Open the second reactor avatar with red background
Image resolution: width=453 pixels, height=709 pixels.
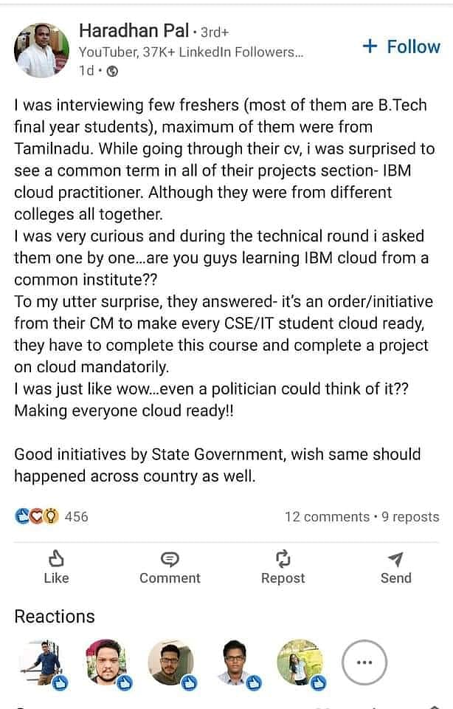point(106,660)
